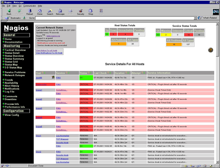Open Navigator from the component bar

click(x=186, y=166)
